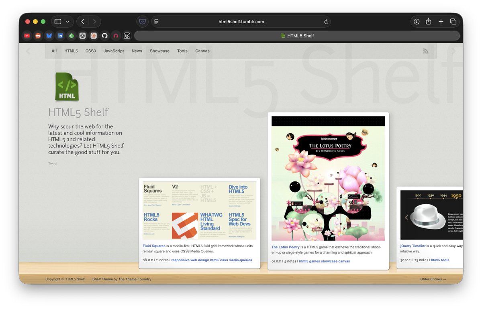Open the Lotus Poetry game artwork

tap(328, 179)
